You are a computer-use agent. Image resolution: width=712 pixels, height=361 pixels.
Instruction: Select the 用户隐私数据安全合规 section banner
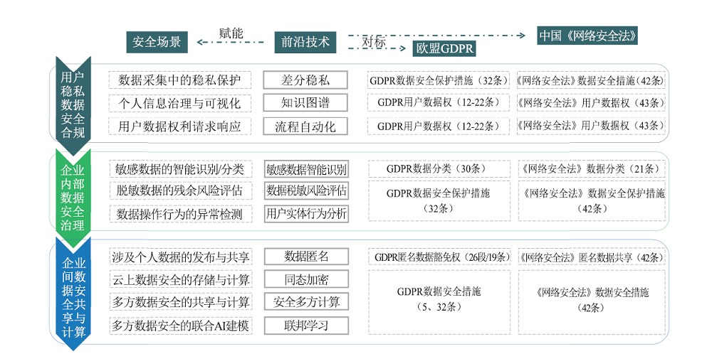[x=73, y=104]
